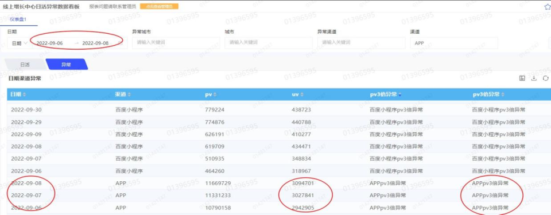The width and height of the screenshot is (551, 215).
Task: Select uv value 440788
Action: (x=301, y=122)
